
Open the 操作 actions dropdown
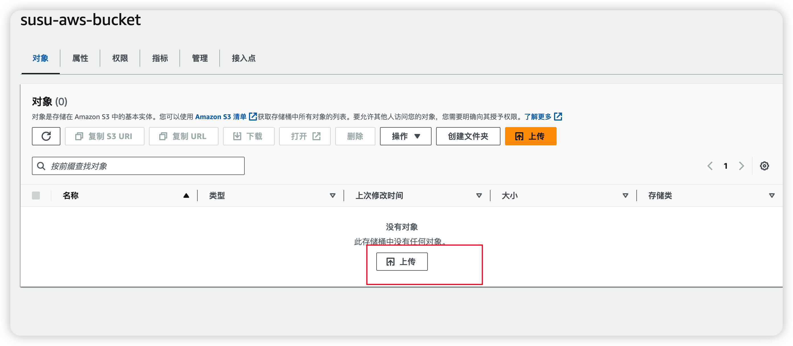[405, 136]
